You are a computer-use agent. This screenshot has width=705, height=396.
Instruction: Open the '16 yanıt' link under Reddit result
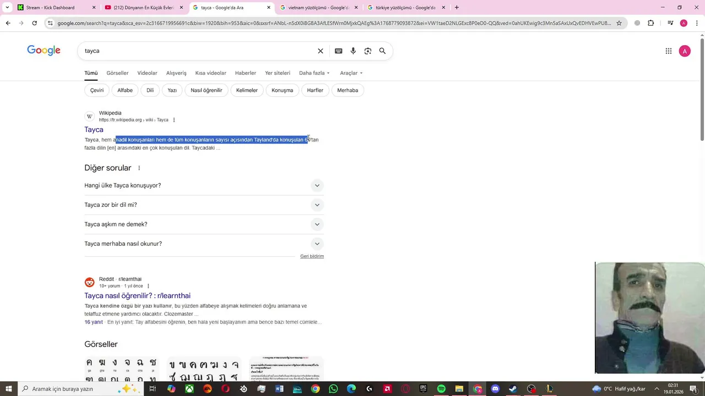tap(94, 322)
